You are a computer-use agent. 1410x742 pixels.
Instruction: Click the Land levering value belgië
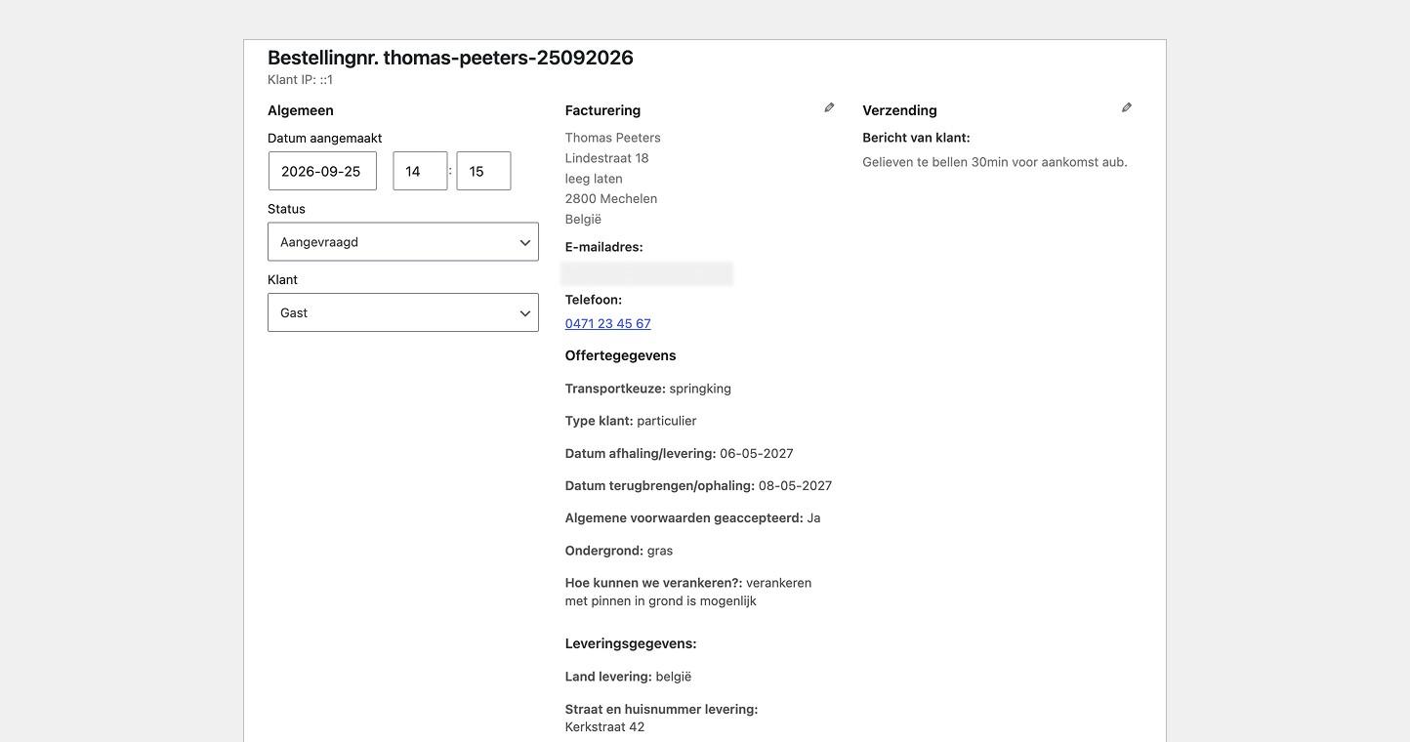pos(674,677)
